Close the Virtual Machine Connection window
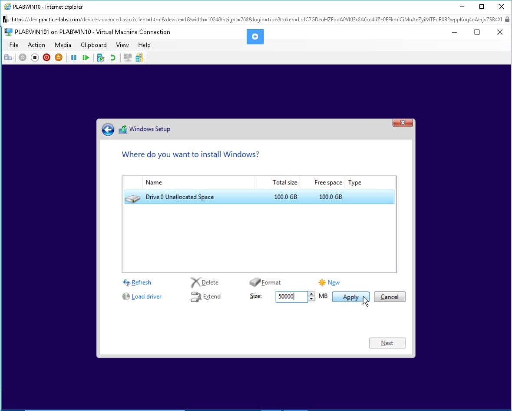512x411 pixels. (499, 32)
